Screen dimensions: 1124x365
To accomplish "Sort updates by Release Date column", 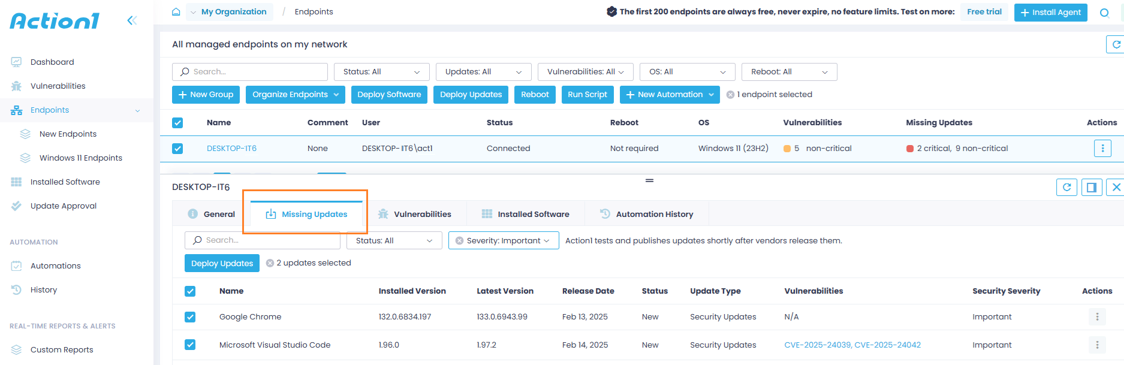I will (x=588, y=291).
